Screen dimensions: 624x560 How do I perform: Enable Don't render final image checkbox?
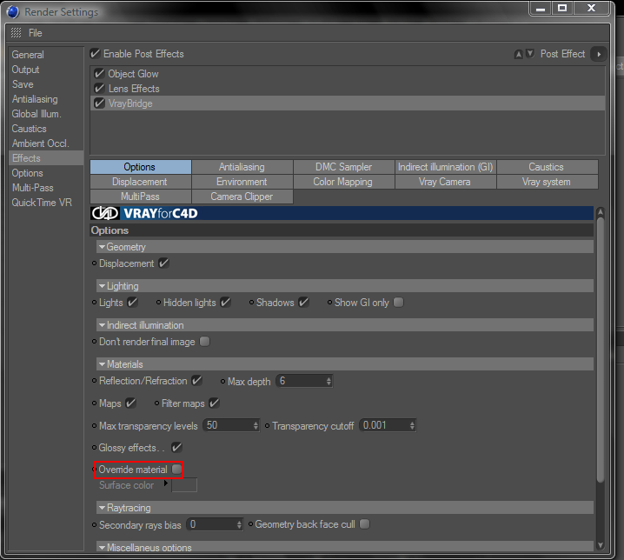pos(204,342)
